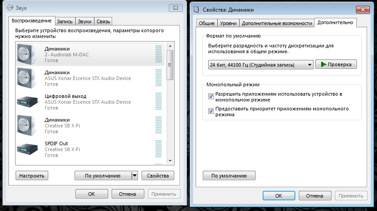The image size is (377, 211).
Task: Click 'По умолчанию' button in properties dialog
Action: coord(229,176)
